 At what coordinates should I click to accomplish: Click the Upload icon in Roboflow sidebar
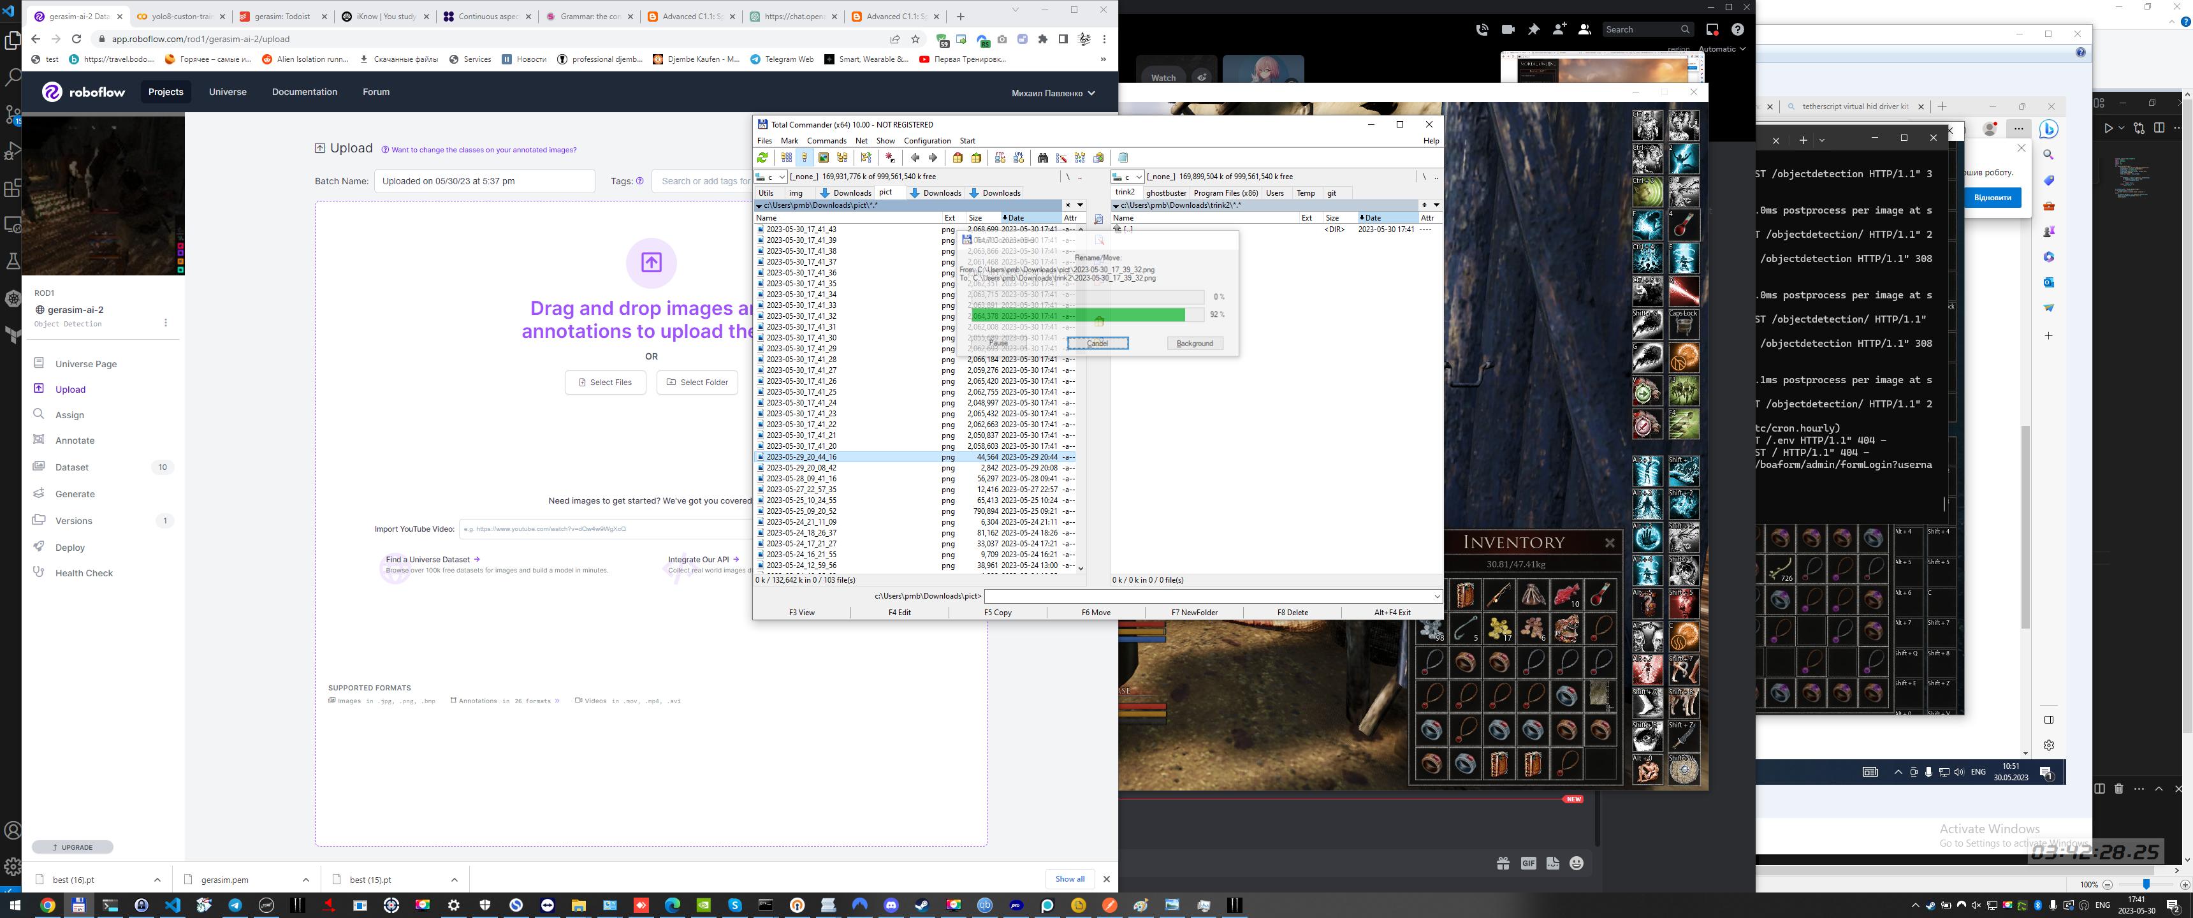[x=41, y=389]
